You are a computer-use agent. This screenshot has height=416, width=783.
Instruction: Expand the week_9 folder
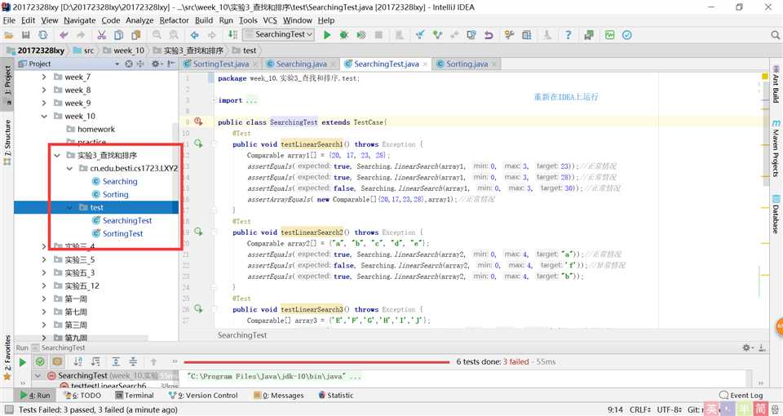pyautogui.click(x=44, y=103)
